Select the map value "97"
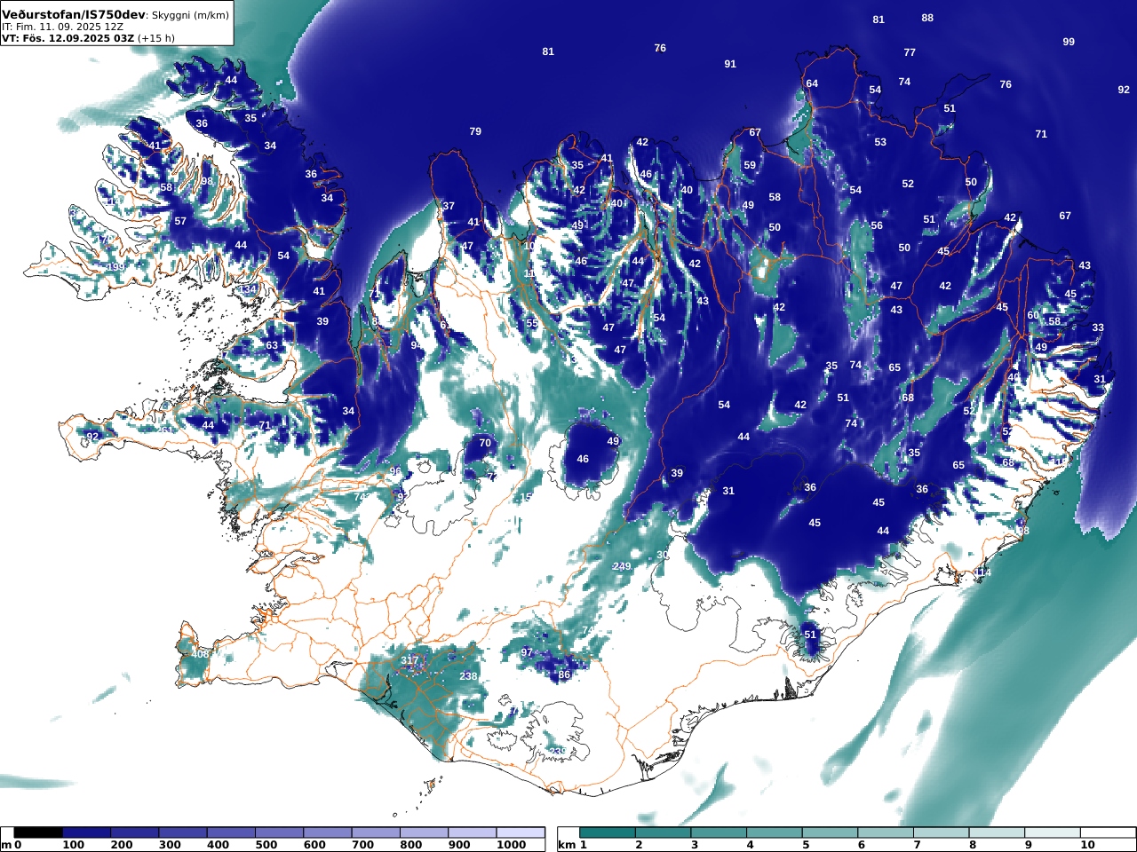 click(527, 652)
